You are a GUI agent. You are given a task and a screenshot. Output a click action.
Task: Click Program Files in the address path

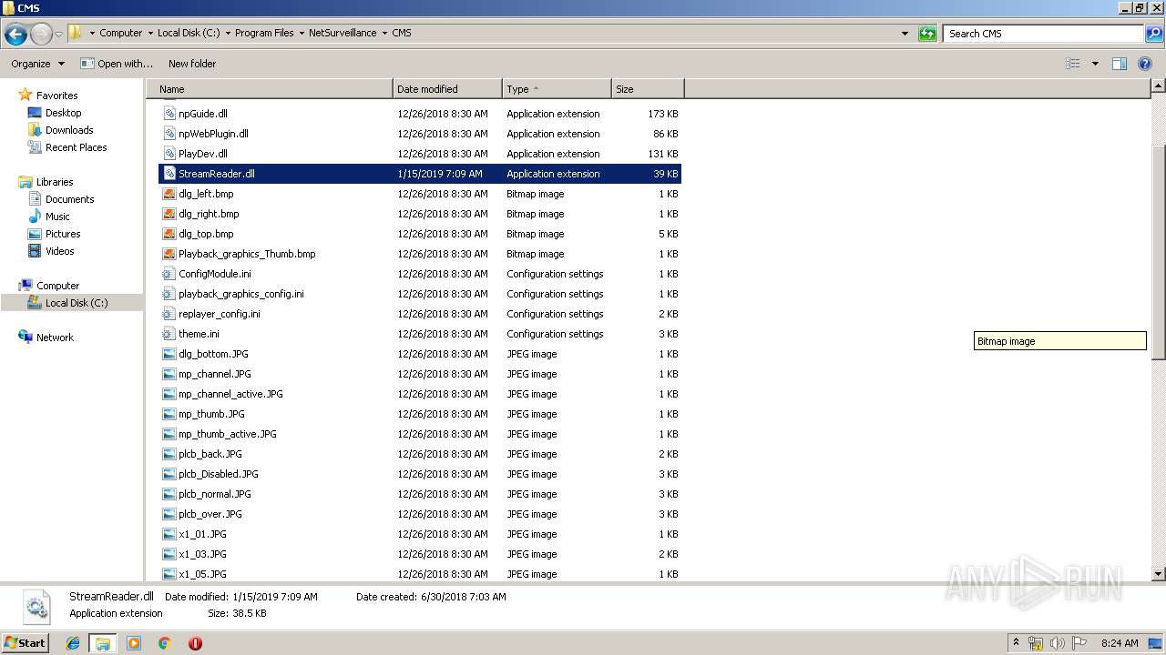point(264,33)
